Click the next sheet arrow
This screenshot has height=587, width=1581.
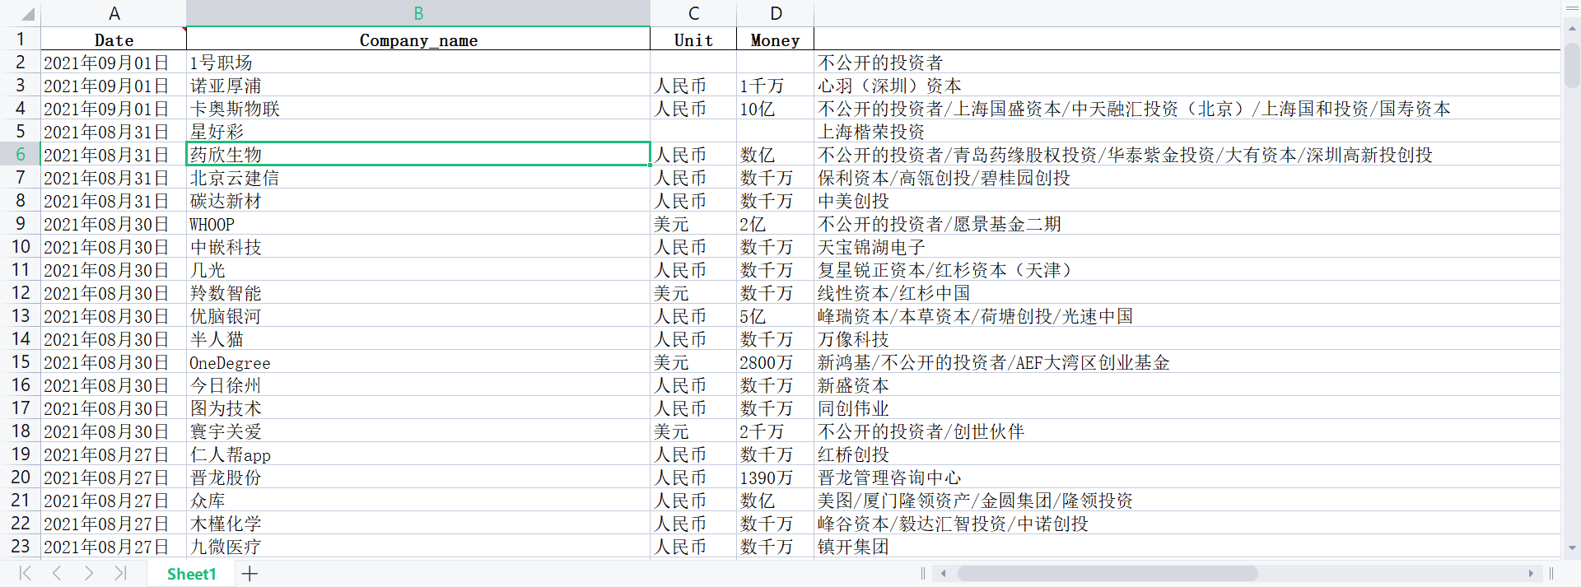pos(89,573)
